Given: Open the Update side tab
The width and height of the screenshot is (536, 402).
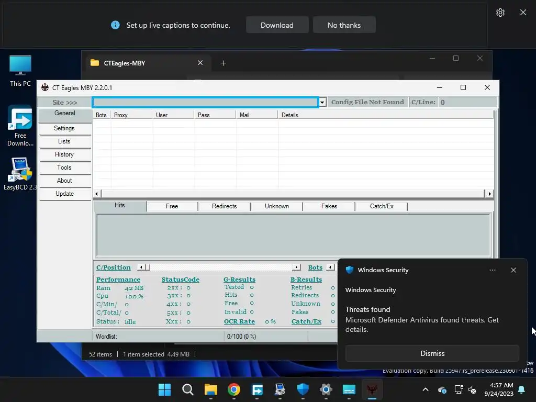Looking at the screenshot, I should (64, 194).
